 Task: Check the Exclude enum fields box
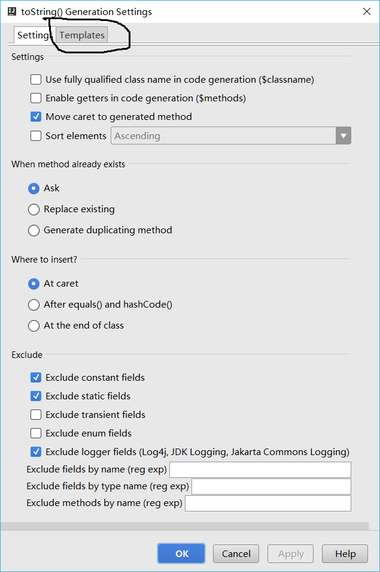(x=36, y=433)
